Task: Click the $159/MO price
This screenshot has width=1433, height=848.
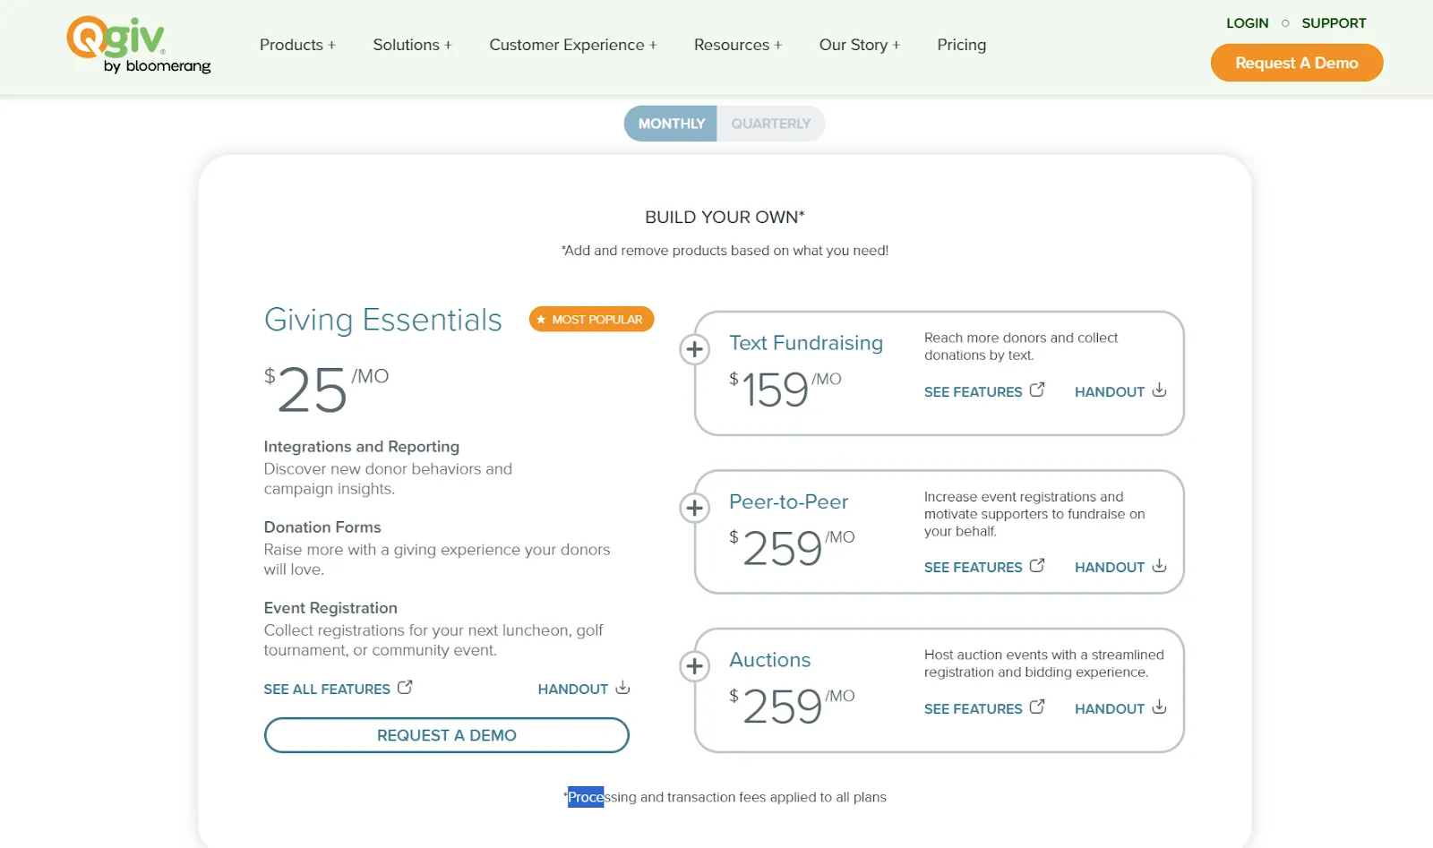Action: (x=785, y=390)
